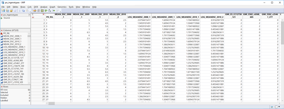
Task: Select the MEAN_DSC_2010_2 column header
Action: pyautogui.click(x=118, y=16)
